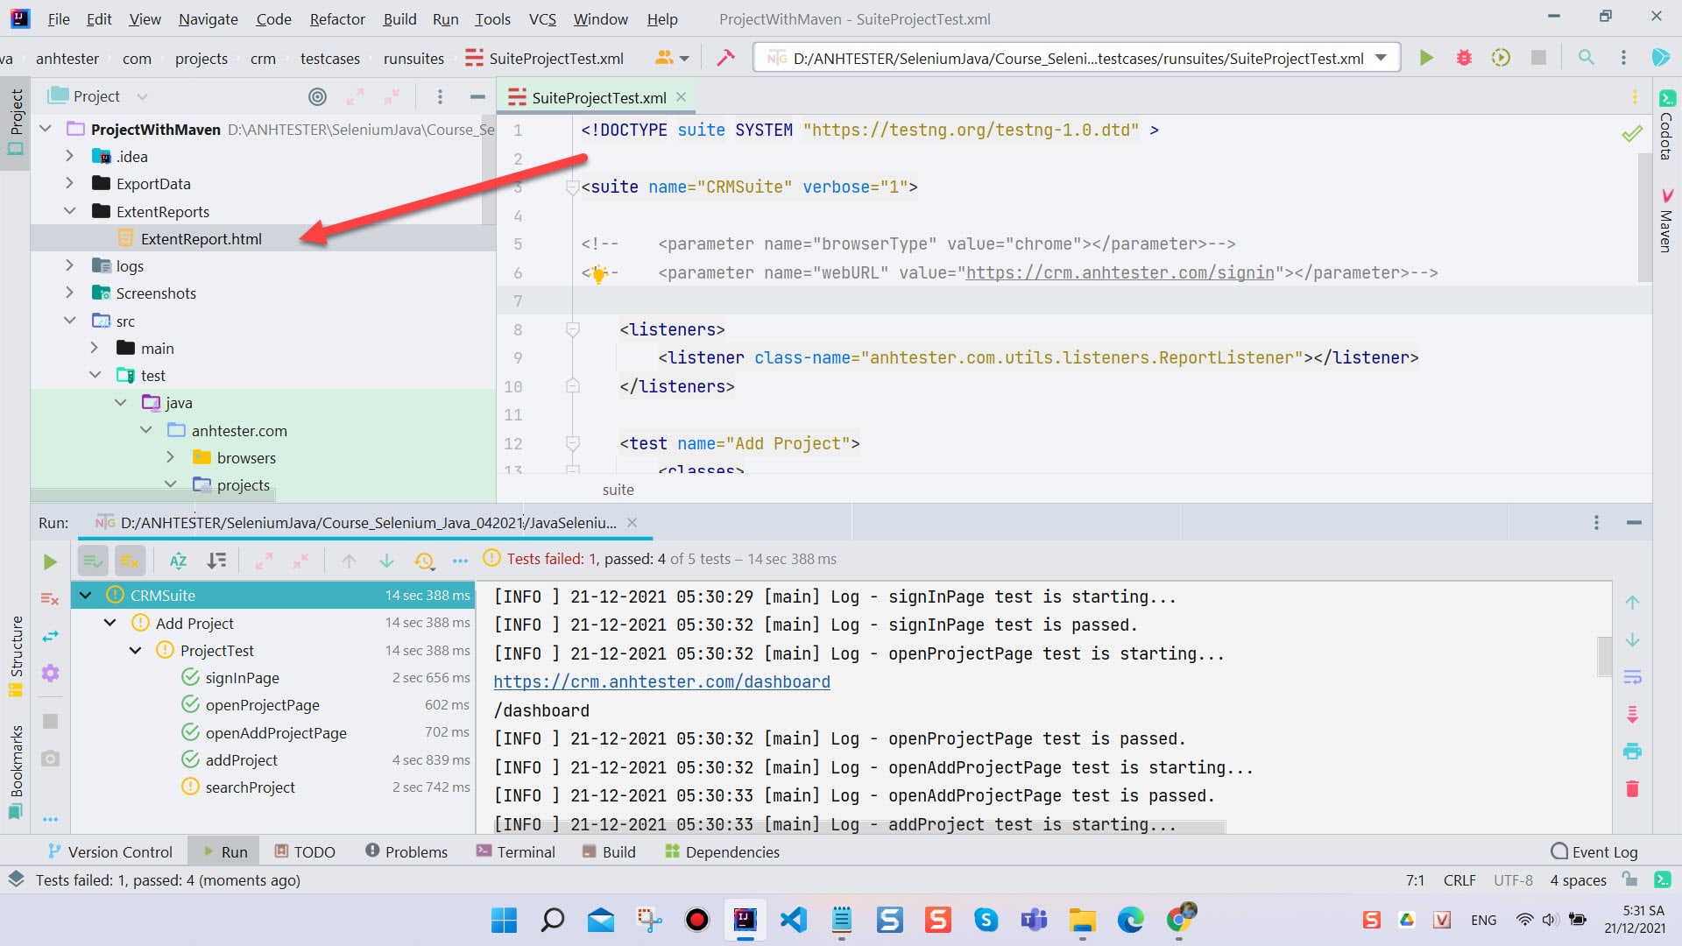Open test history clock icon

[x=424, y=561]
